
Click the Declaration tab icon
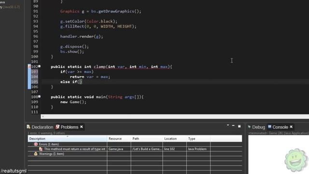tap(28, 127)
